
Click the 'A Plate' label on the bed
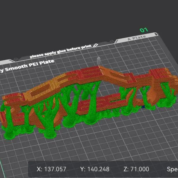[137, 38]
